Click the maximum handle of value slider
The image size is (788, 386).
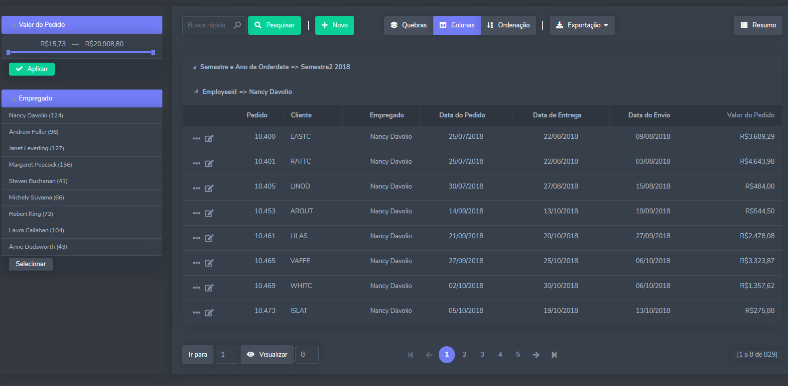153,52
